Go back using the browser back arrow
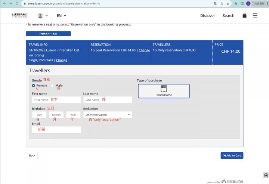269x184 pixels. 4,3
